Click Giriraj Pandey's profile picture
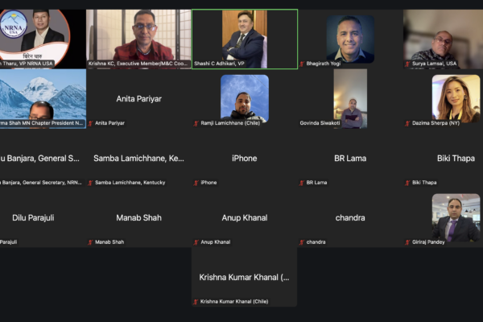This screenshot has width=483, height=322. (456, 217)
